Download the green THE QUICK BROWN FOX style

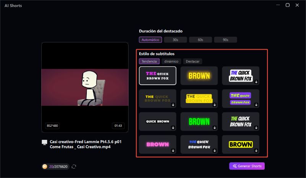point(256,128)
